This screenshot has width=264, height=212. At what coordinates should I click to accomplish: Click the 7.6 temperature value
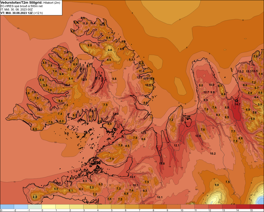point(203,130)
